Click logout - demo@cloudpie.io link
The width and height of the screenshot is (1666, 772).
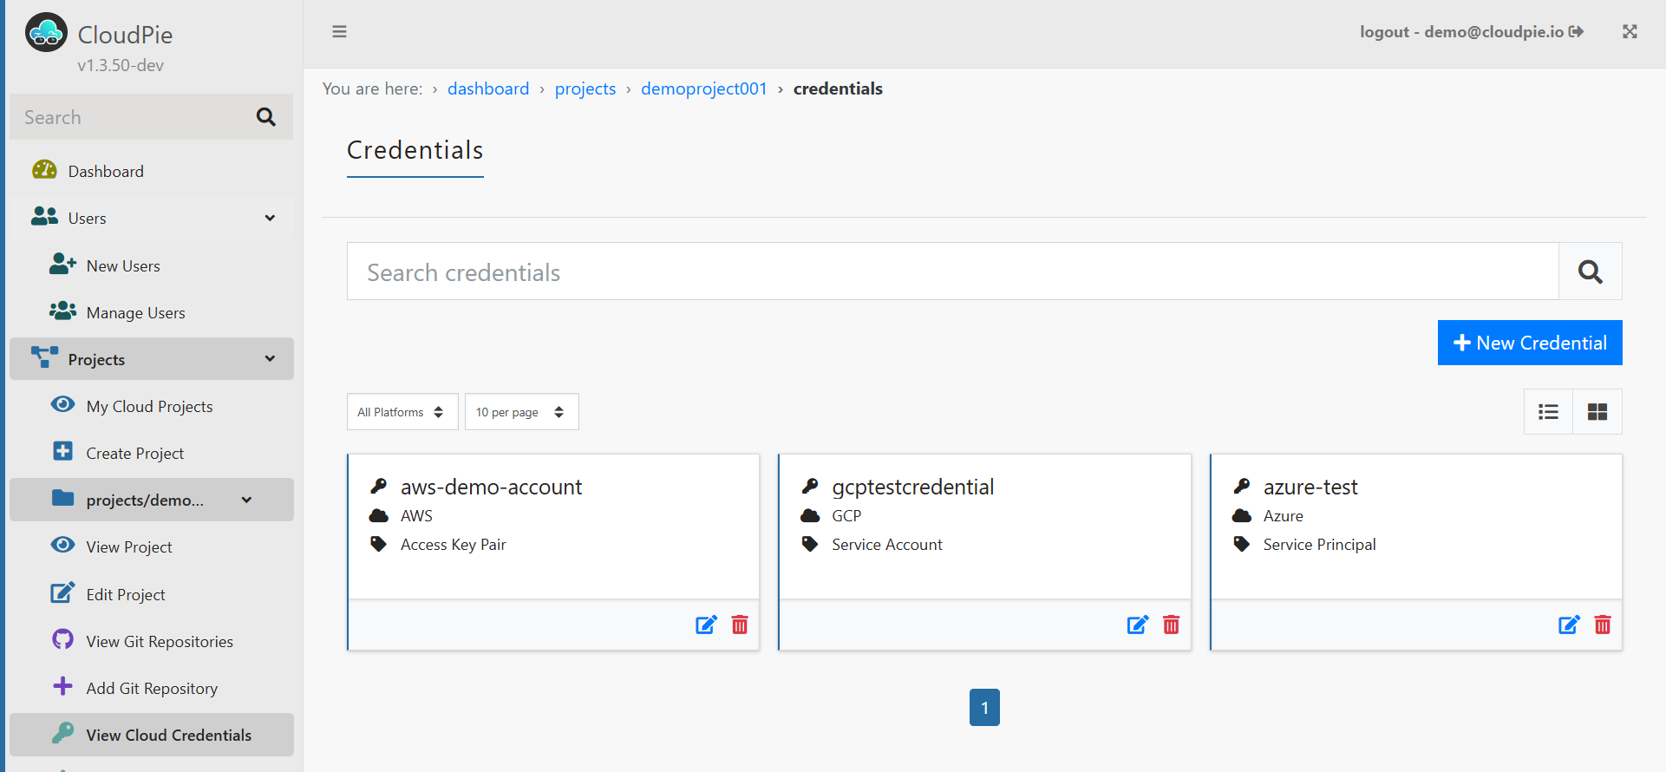(x=1472, y=32)
